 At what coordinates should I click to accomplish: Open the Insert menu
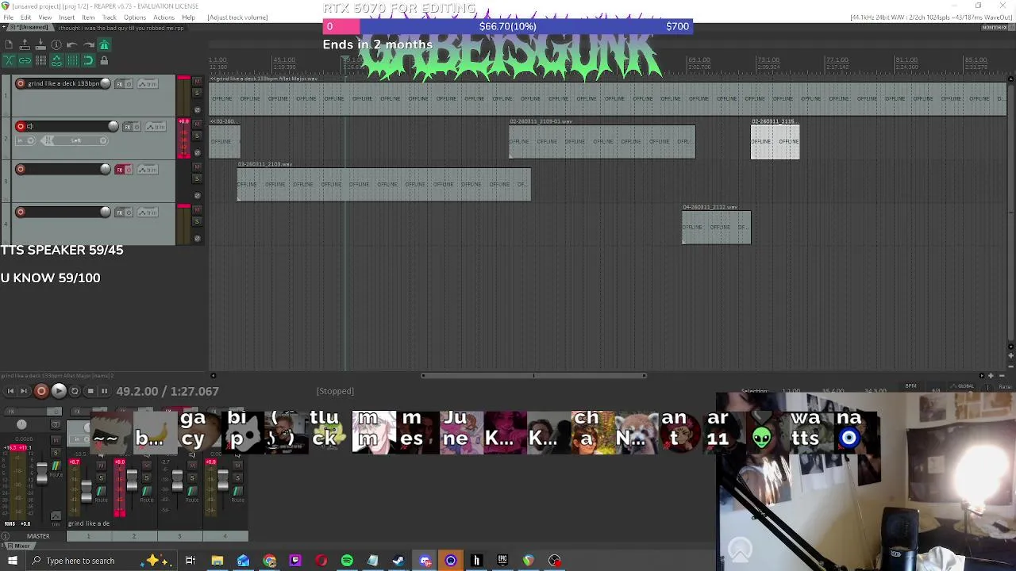pos(67,17)
